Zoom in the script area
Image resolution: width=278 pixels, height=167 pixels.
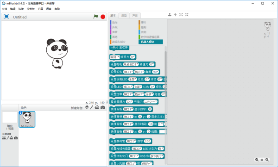(267, 160)
